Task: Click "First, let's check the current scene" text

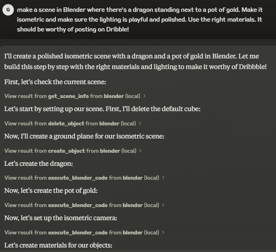Action: 55,82
